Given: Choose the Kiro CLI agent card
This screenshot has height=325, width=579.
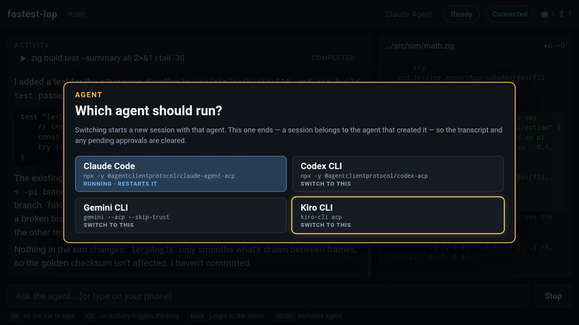Looking at the screenshot, I should 398,215.
